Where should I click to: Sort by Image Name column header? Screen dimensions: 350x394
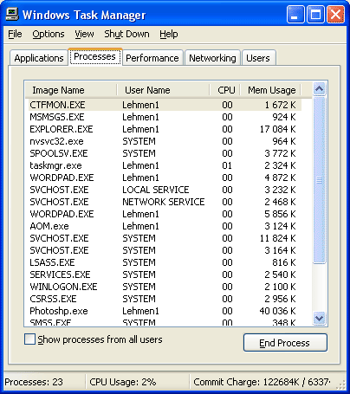pyautogui.click(x=71, y=90)
